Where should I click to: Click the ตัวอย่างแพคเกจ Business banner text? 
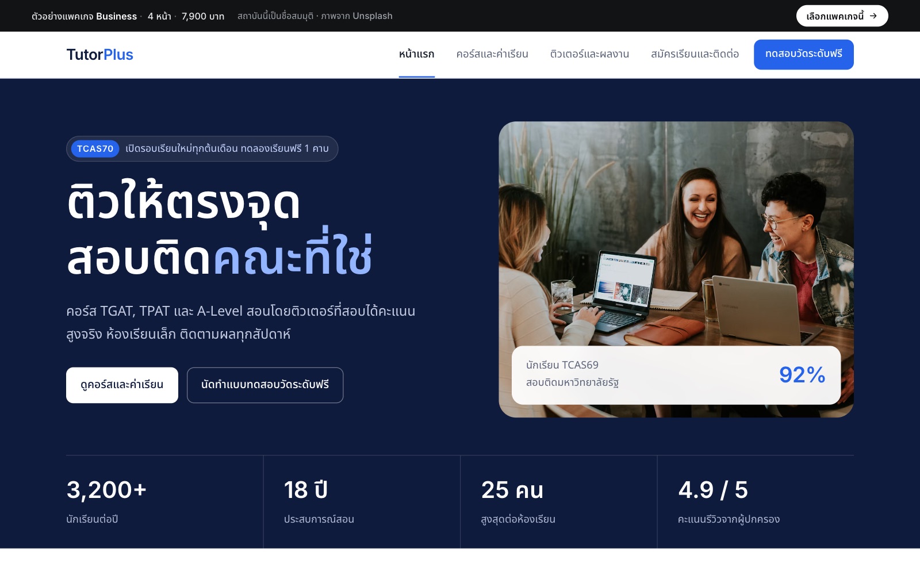click(x=84, y=16)
